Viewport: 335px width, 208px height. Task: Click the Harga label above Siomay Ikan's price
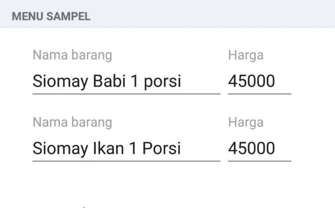[x=246, y=123]
